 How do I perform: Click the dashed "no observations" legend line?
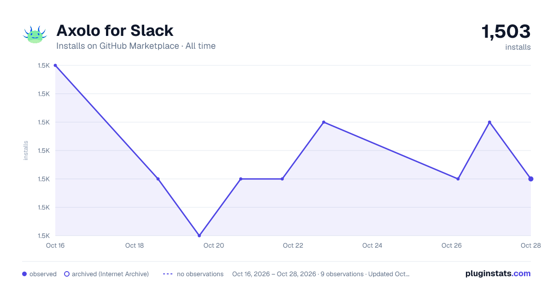click(x=168, y=274)
